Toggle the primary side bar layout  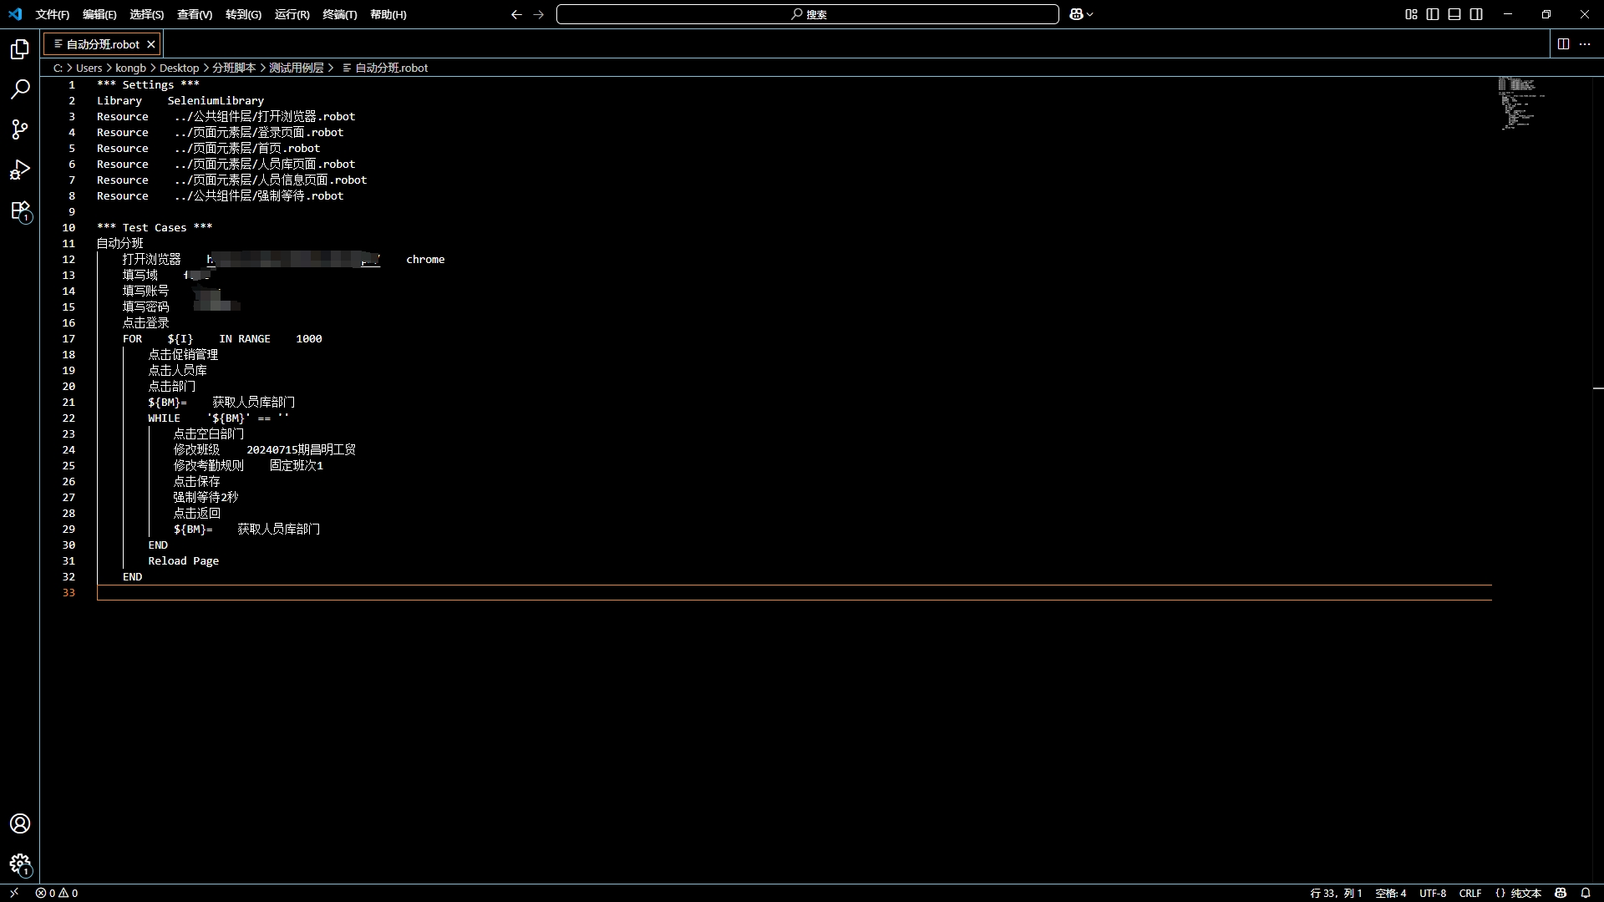coord(1433,14)
